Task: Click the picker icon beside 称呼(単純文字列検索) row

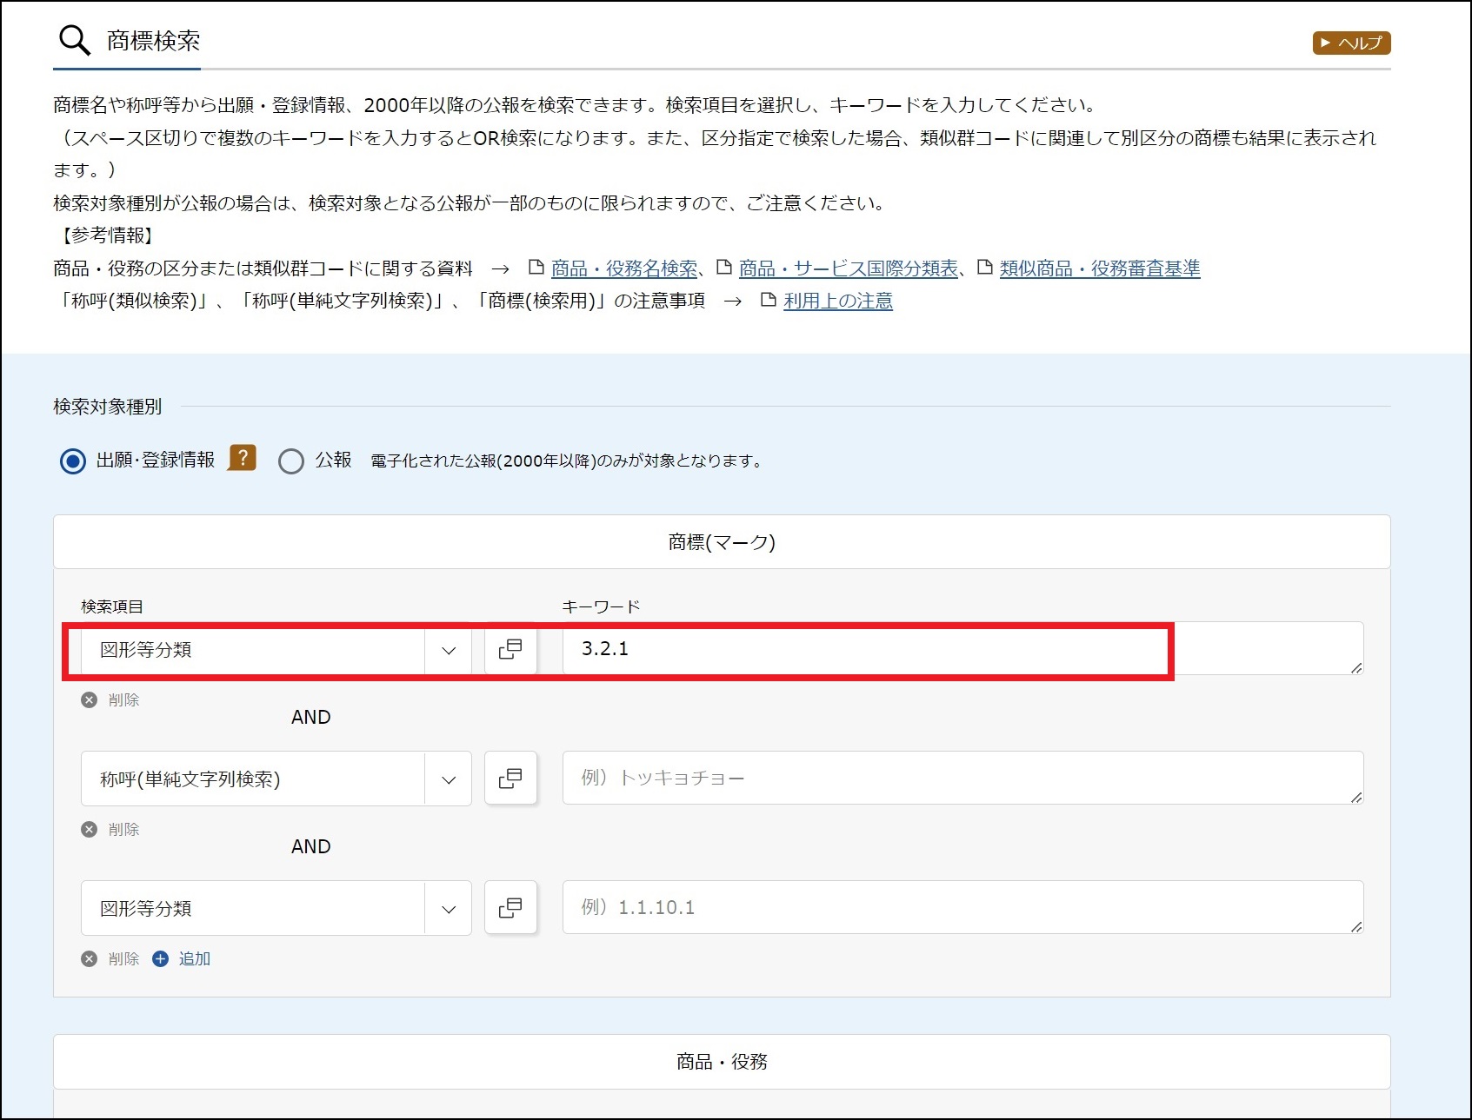Action: (510, 779)
